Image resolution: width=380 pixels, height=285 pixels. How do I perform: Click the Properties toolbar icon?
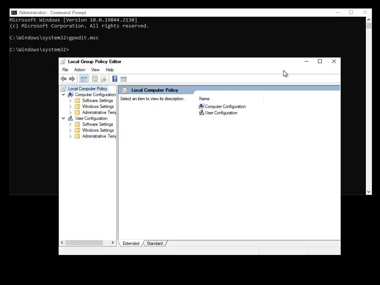click(95, 79)
